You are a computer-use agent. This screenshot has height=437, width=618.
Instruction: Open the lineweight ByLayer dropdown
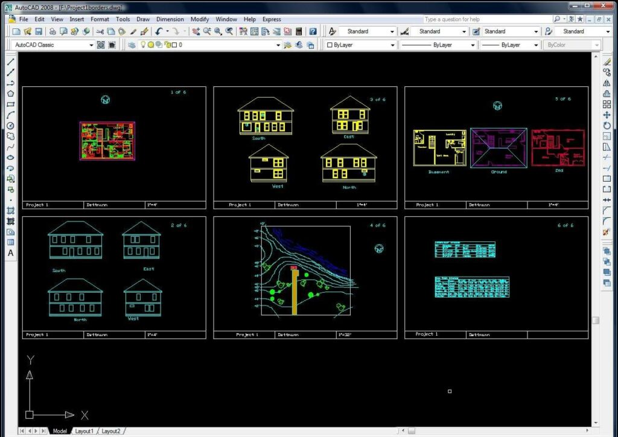point(536,45)
